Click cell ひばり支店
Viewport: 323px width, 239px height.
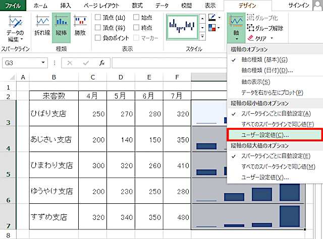click(54, 113)
